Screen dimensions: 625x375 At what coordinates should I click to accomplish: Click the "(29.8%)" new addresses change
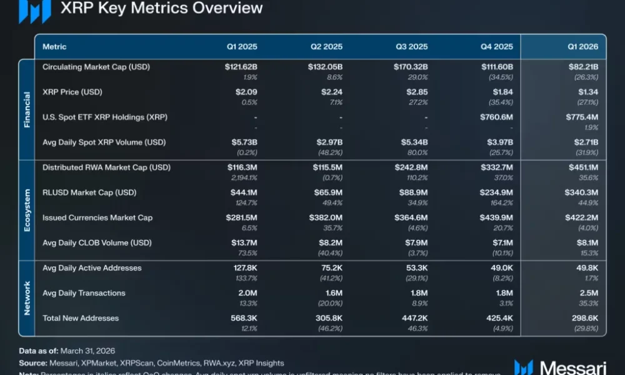[x=586, y=328]
